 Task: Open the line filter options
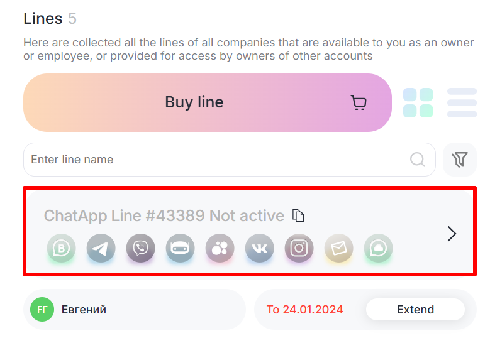pyautogui.click(x=460, y=160)
